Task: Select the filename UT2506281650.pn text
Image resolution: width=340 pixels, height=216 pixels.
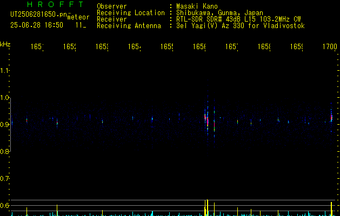Action: (38, 15)
